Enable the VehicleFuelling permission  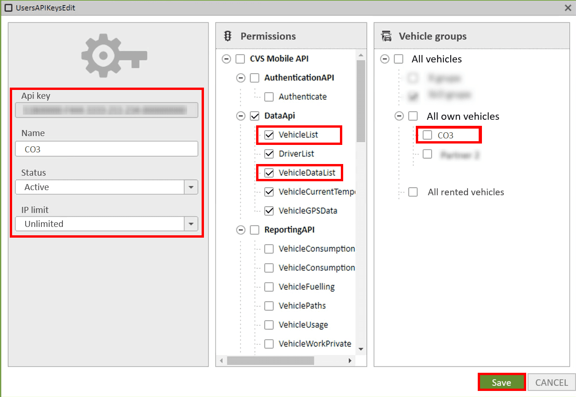click(x=269, y=287)
